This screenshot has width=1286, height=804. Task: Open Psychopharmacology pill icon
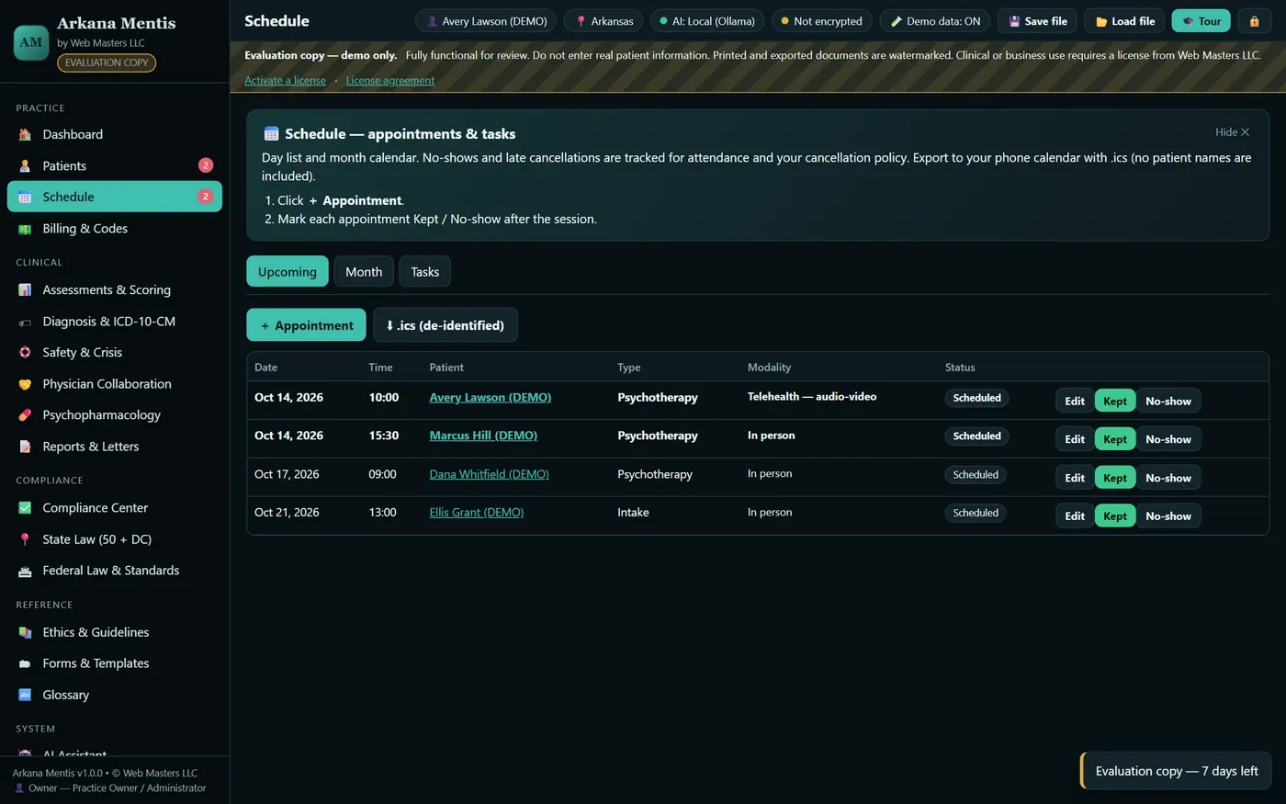tap(25, 415)
